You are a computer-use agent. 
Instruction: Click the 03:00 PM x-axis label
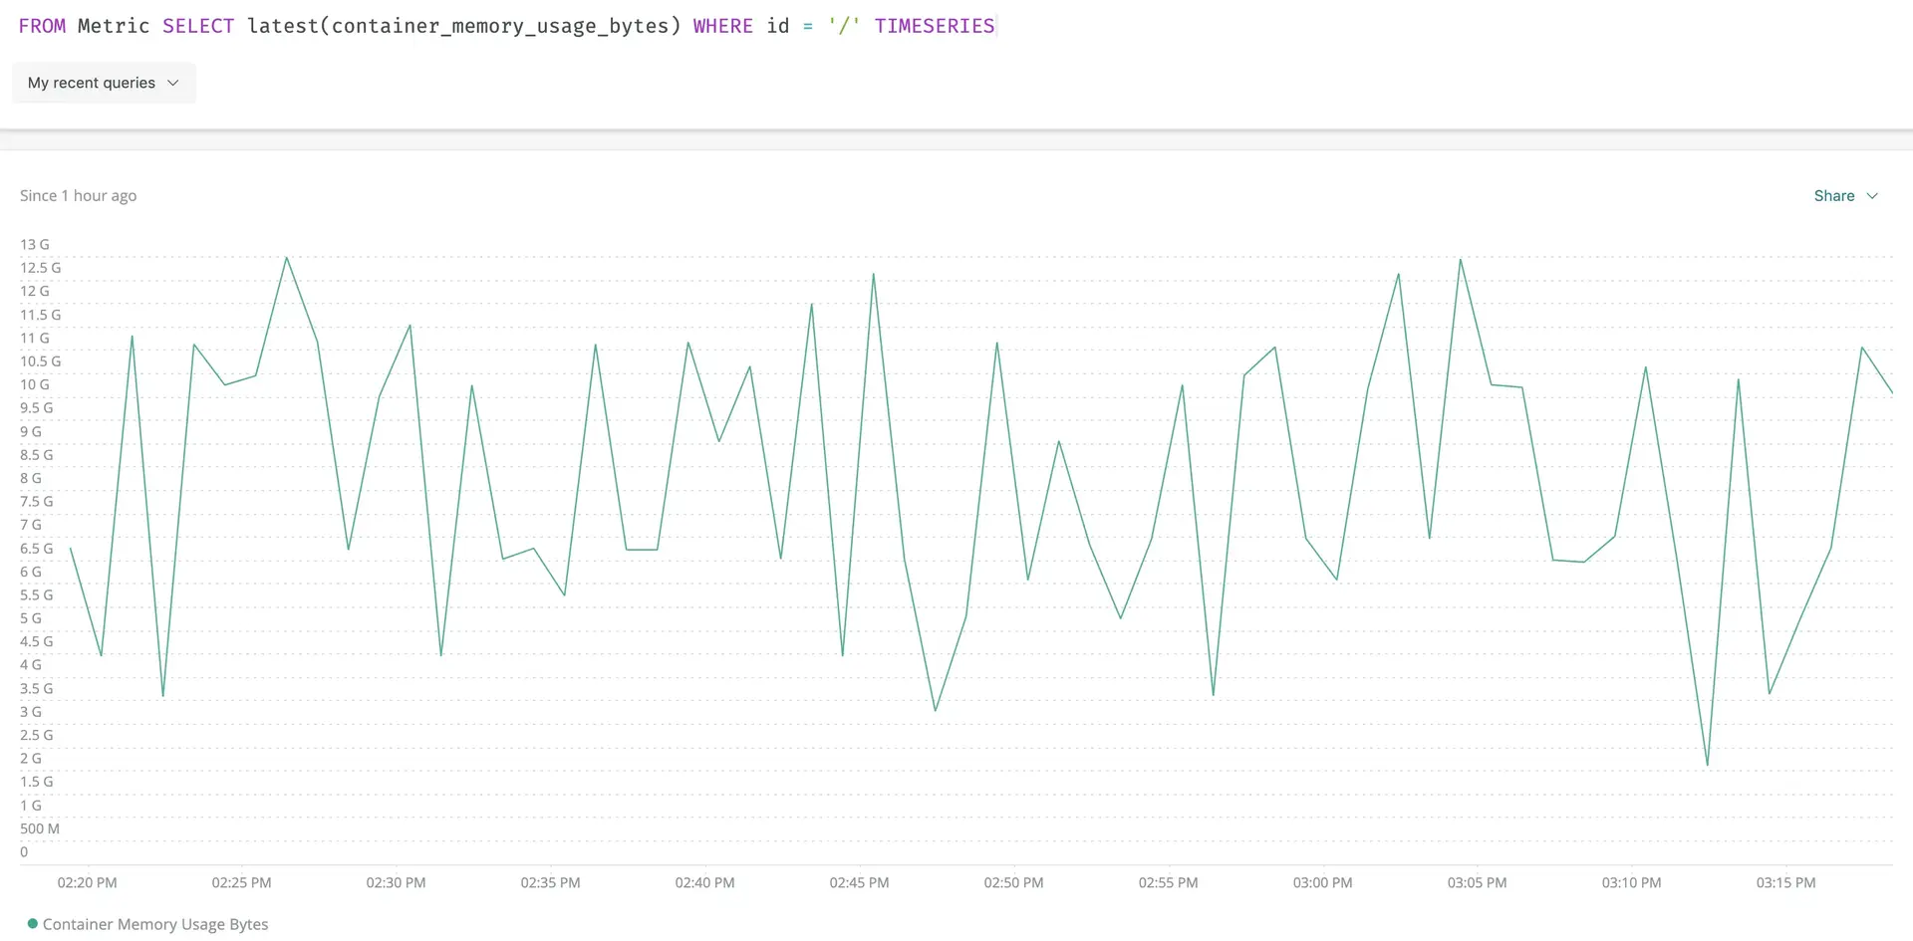click(1322, 882)
